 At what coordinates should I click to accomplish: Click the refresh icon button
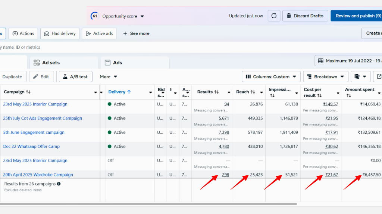(274, 16)
